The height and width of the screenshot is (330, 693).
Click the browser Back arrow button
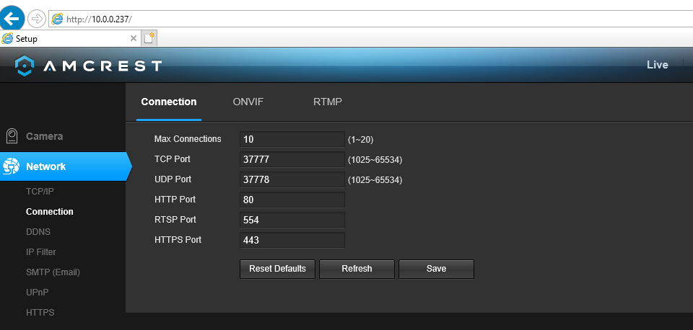pyautogui.click(x=12, y=18)
